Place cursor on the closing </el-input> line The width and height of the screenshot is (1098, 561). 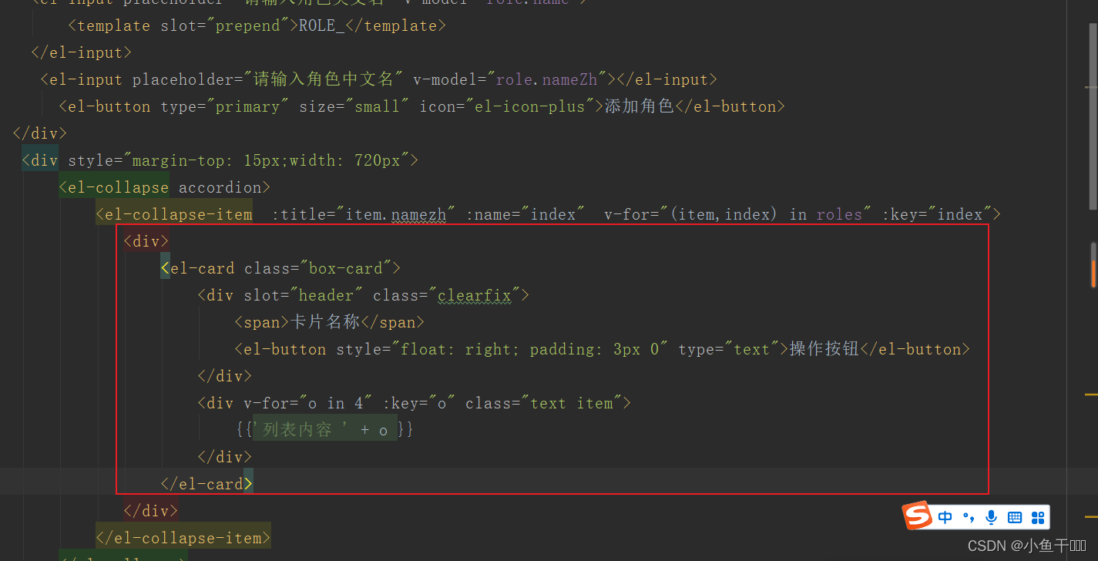(82, 52)
